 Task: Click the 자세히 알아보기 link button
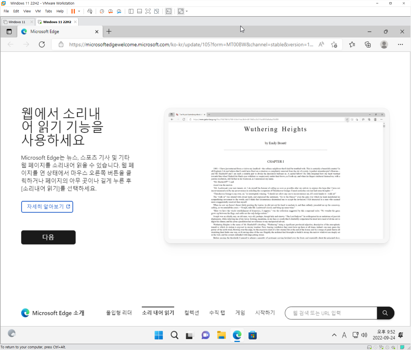pos(47,207)
